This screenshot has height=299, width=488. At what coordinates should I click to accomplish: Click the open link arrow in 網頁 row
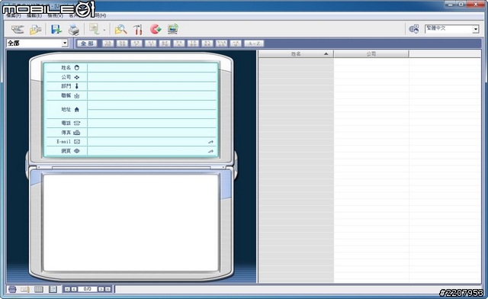point(211,151)
